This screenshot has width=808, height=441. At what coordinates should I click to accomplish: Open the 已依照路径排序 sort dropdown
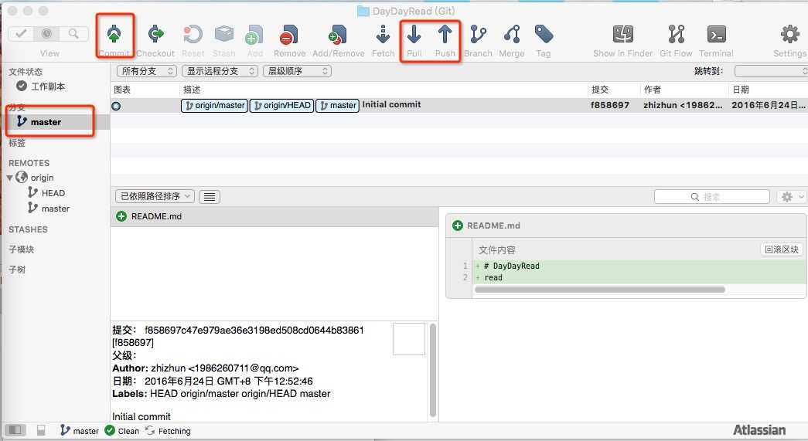155,196
